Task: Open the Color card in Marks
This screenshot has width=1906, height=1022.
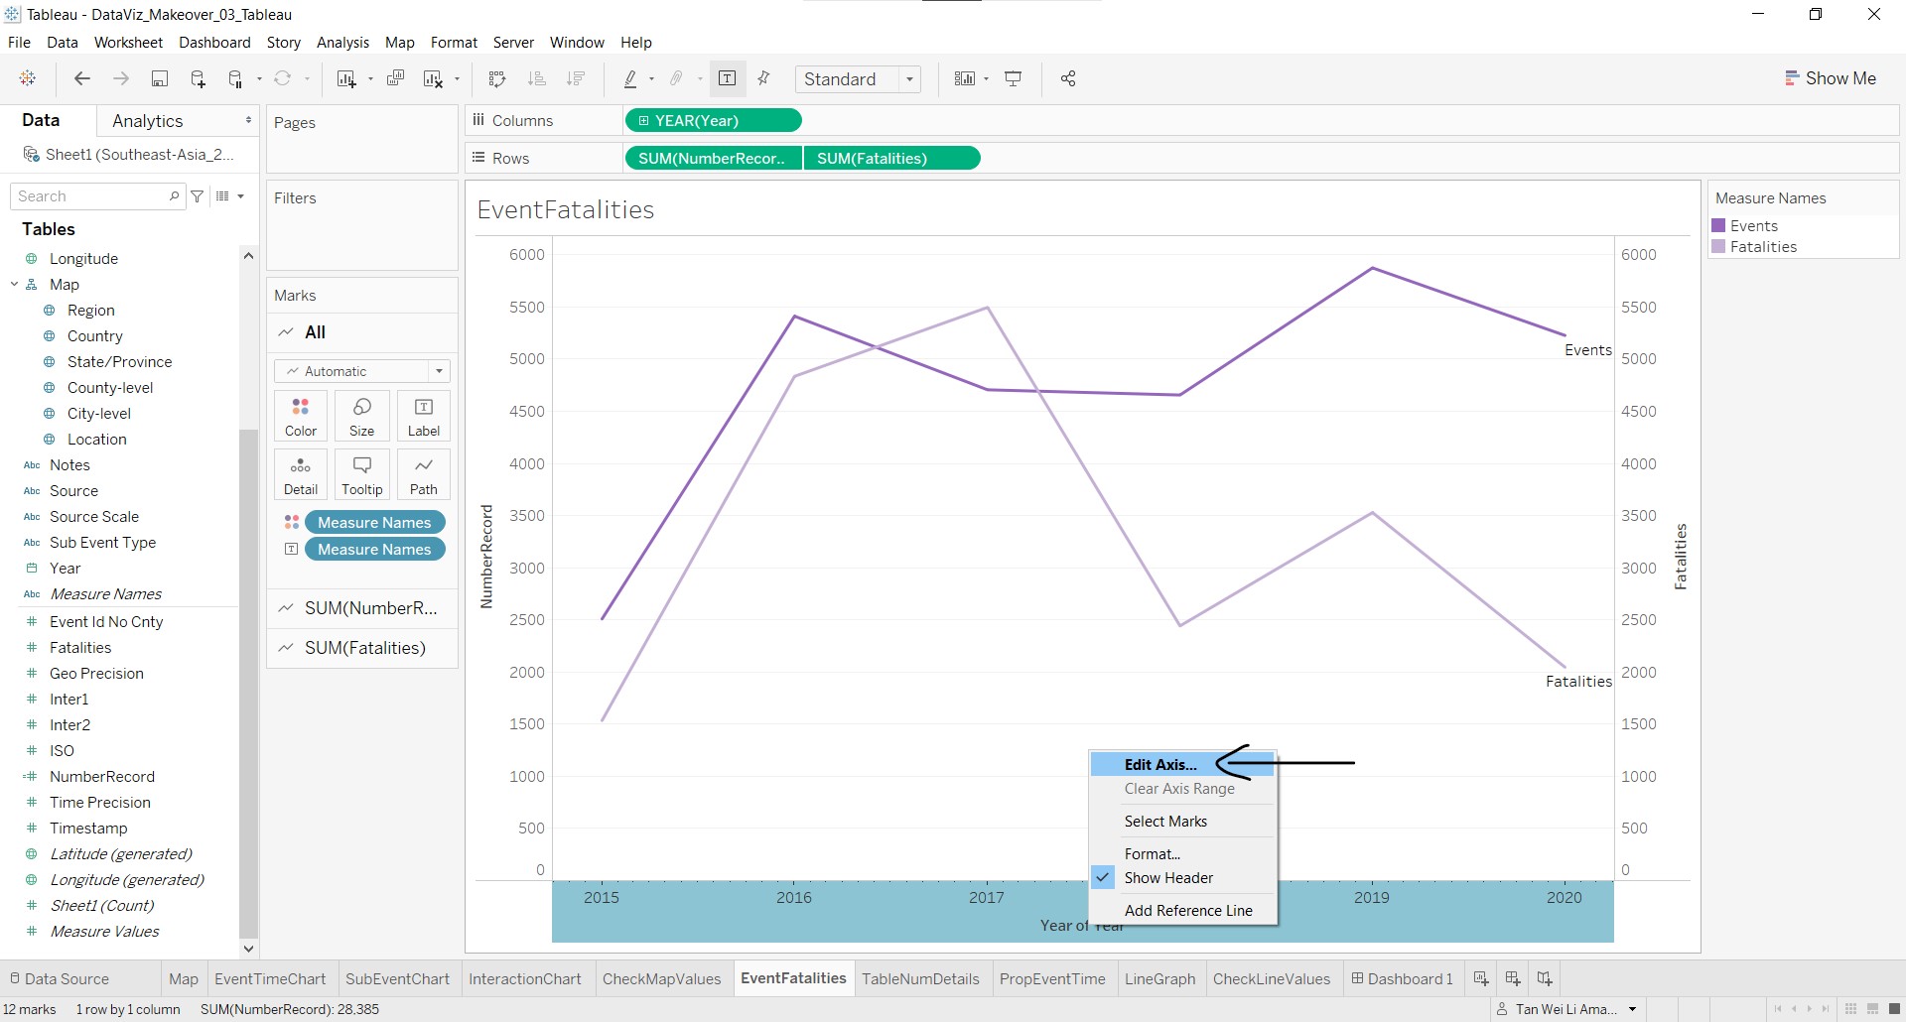Action: coord(301,416)
